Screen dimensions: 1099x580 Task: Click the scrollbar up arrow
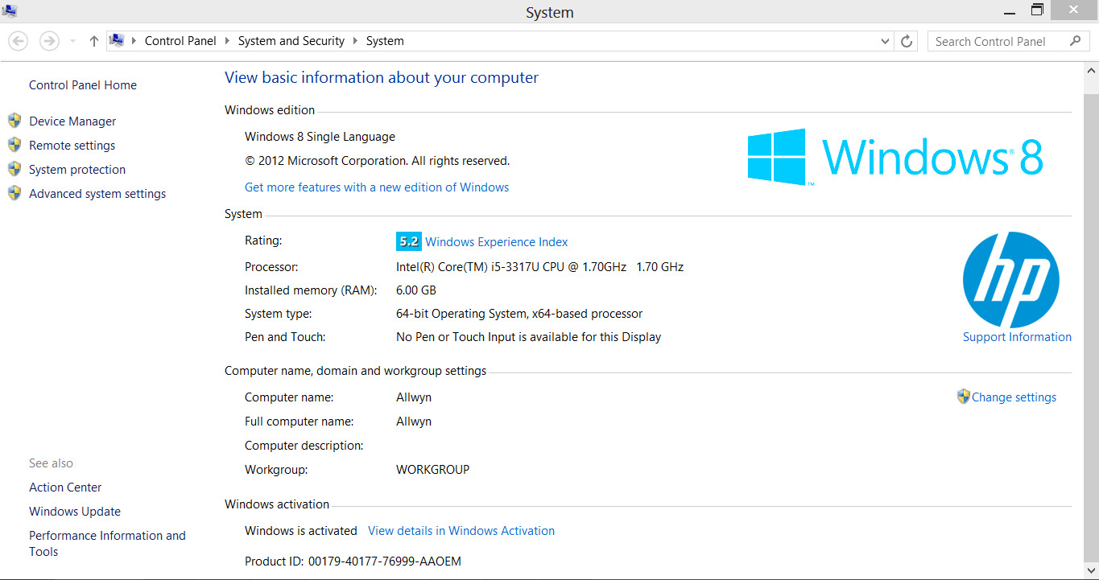(1091, 71)
